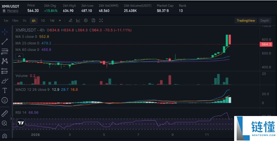Select the Text annotation tool

pyautogui.click(x=5, y=90)
